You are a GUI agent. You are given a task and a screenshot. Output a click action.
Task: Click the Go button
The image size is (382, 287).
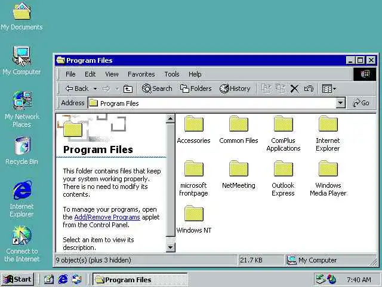361,103
